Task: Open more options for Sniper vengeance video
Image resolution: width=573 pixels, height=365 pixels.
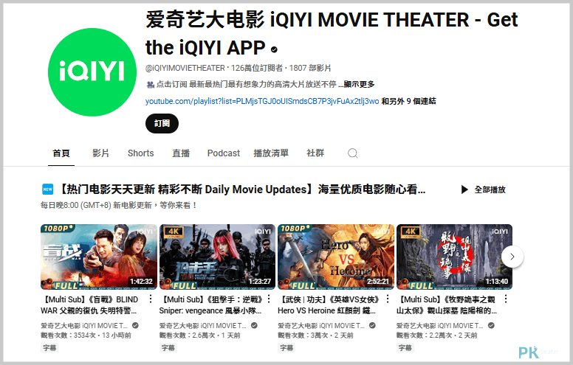Action: click(x=269, y=299)
